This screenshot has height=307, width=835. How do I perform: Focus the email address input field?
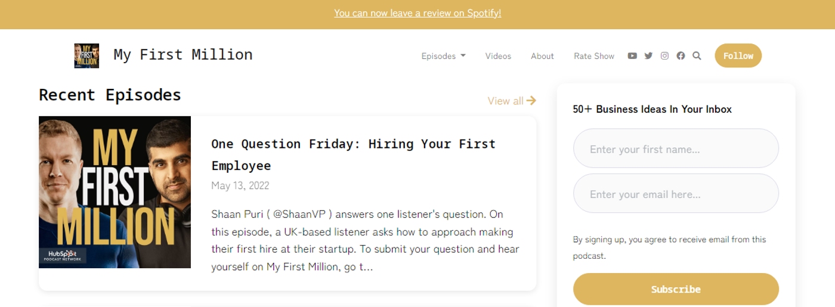point(676,194)
